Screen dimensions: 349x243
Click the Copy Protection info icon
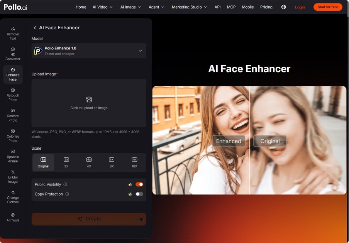pyautogui.click(x=67, y=194)
